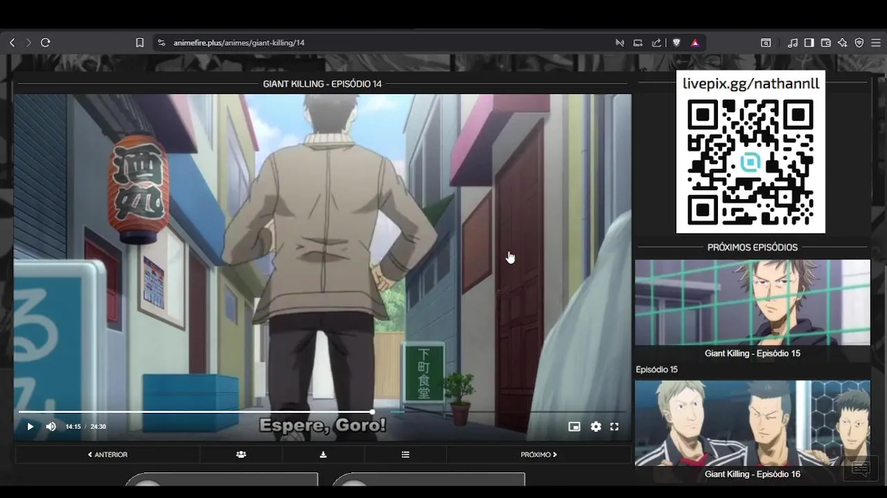Image resolution: width=887 pixels, height=498 pixels.
Task: Toggle the browser sidebar panel
Action: 809,43
